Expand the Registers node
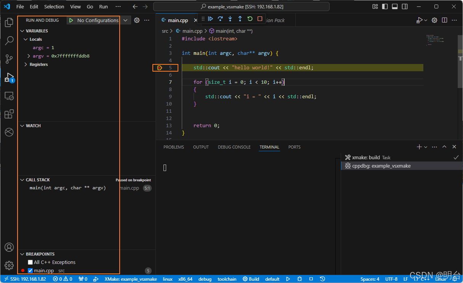The height and width of the screenshot is (283, 463). click(26, 64)
